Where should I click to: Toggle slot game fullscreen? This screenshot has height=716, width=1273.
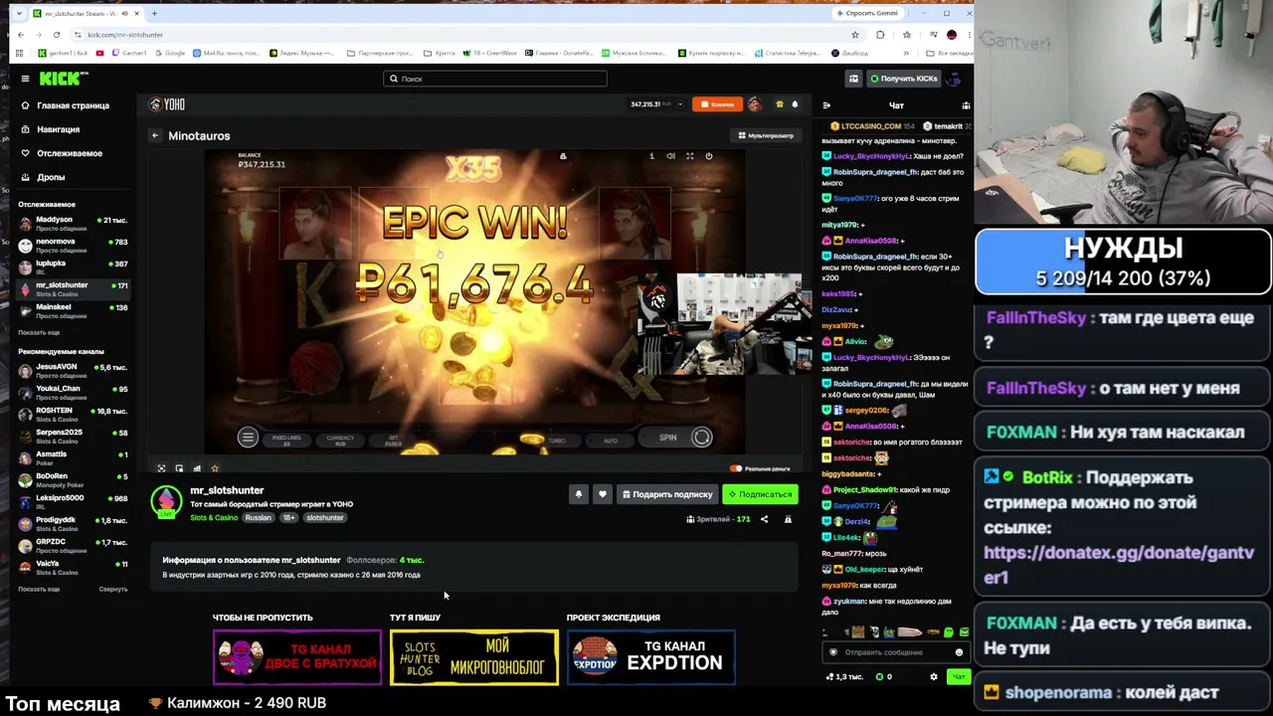(689, 156)
